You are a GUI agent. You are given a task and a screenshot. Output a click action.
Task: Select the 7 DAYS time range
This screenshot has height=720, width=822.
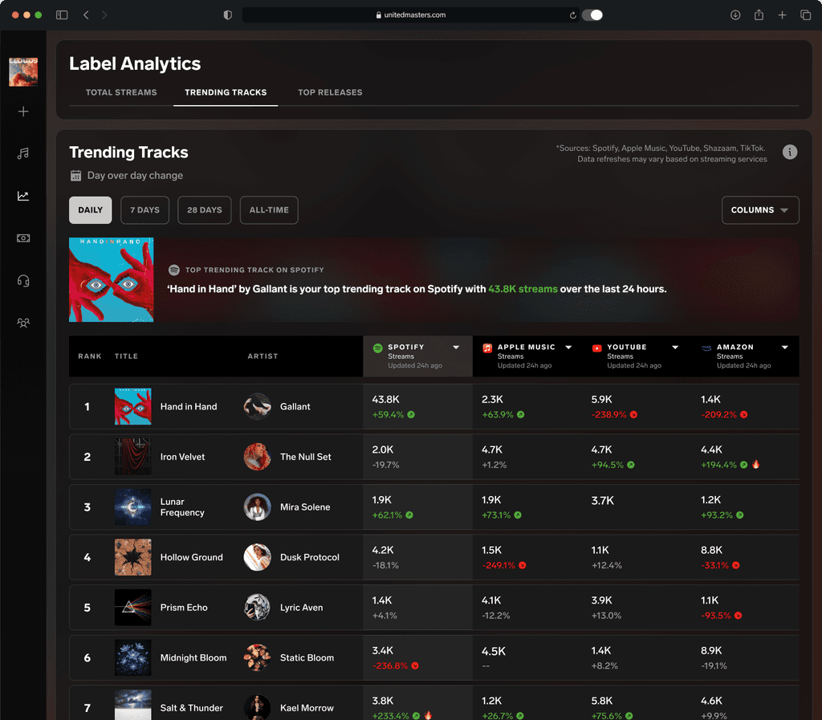coord(144,210)
